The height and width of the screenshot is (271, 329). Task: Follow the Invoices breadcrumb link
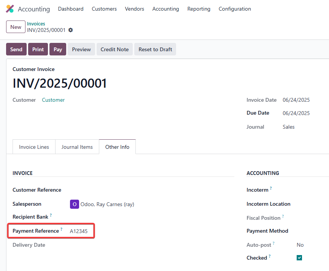point(36,24)
